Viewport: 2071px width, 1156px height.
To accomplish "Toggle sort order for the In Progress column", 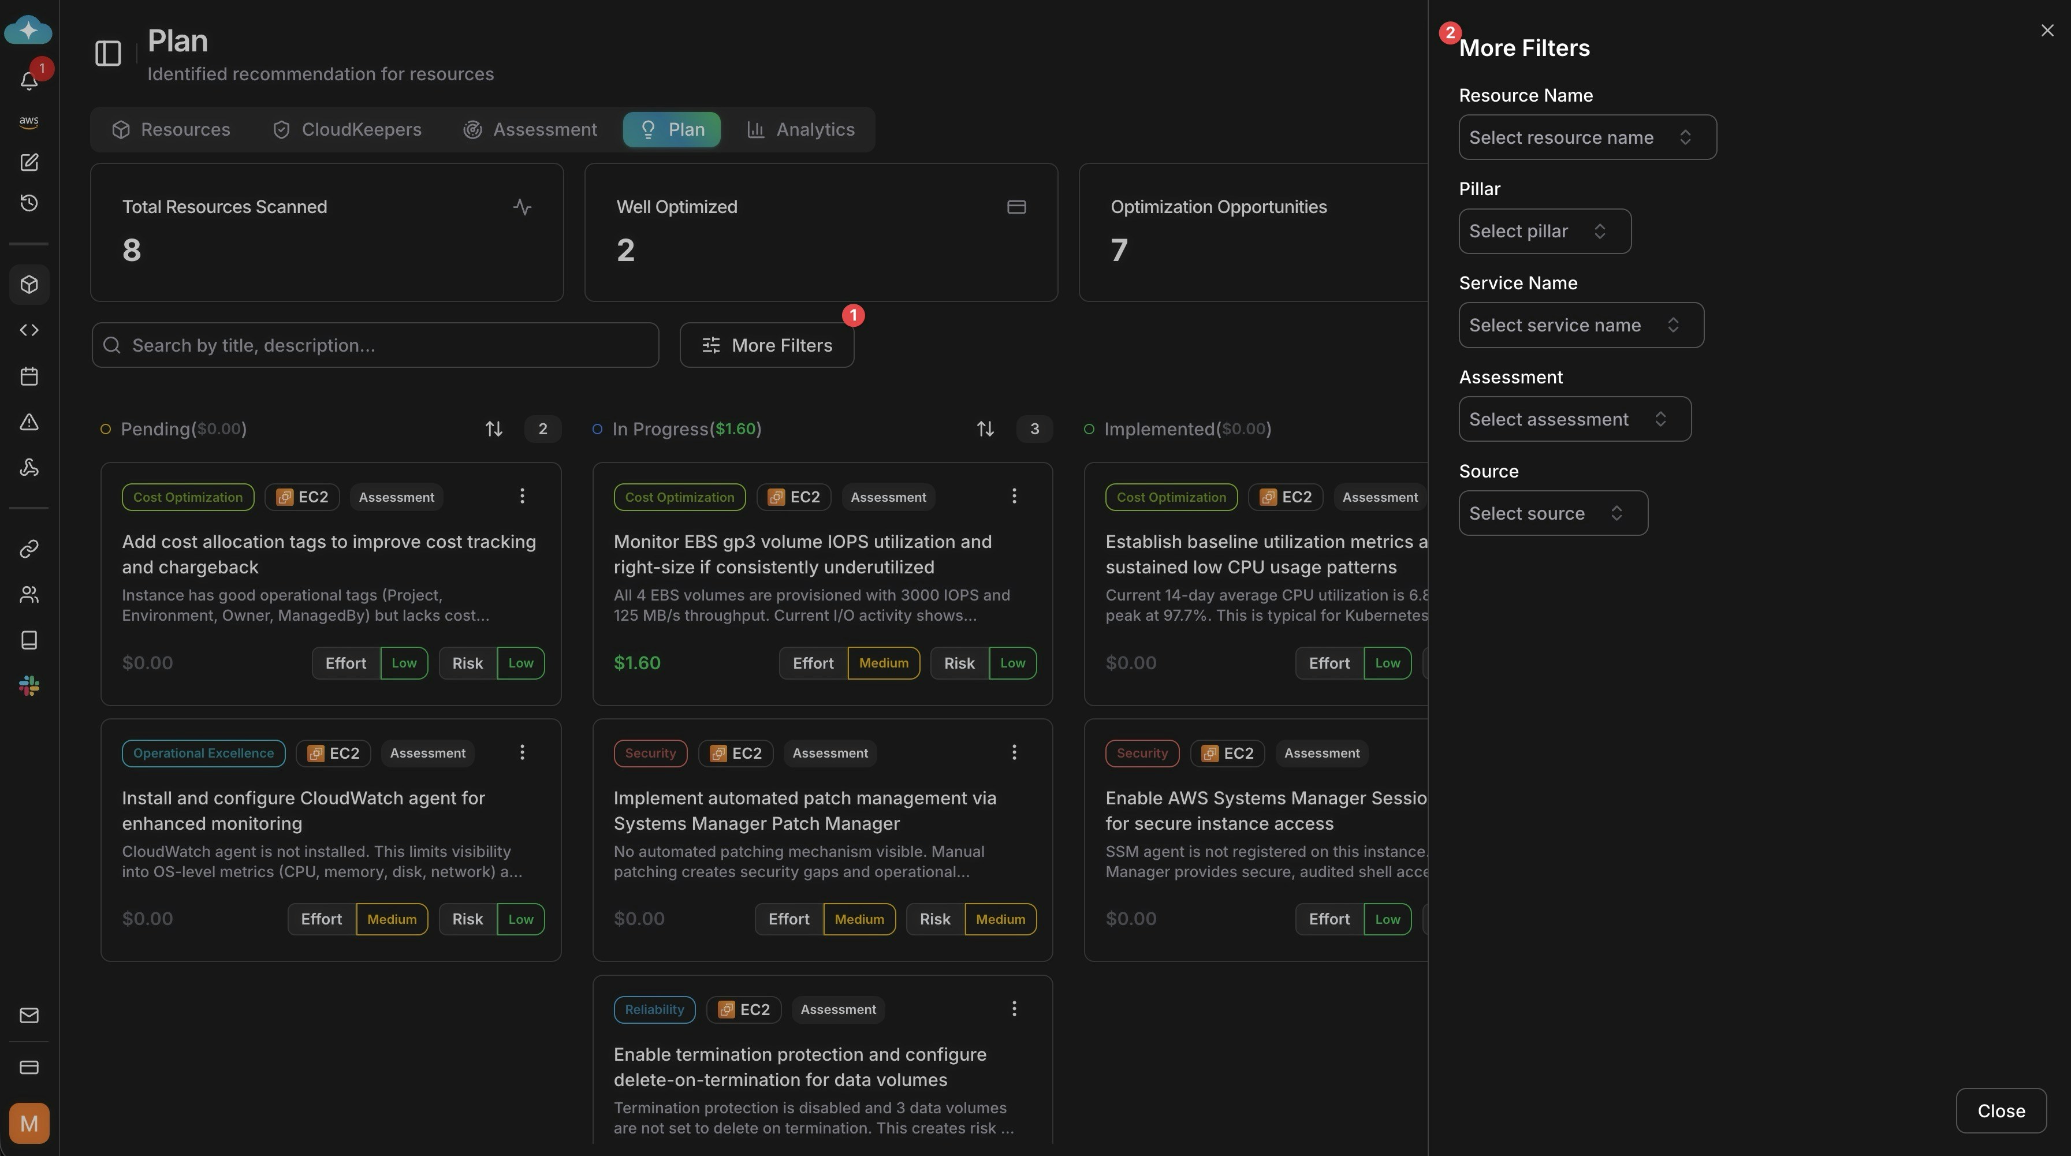I will click(985, 428).
